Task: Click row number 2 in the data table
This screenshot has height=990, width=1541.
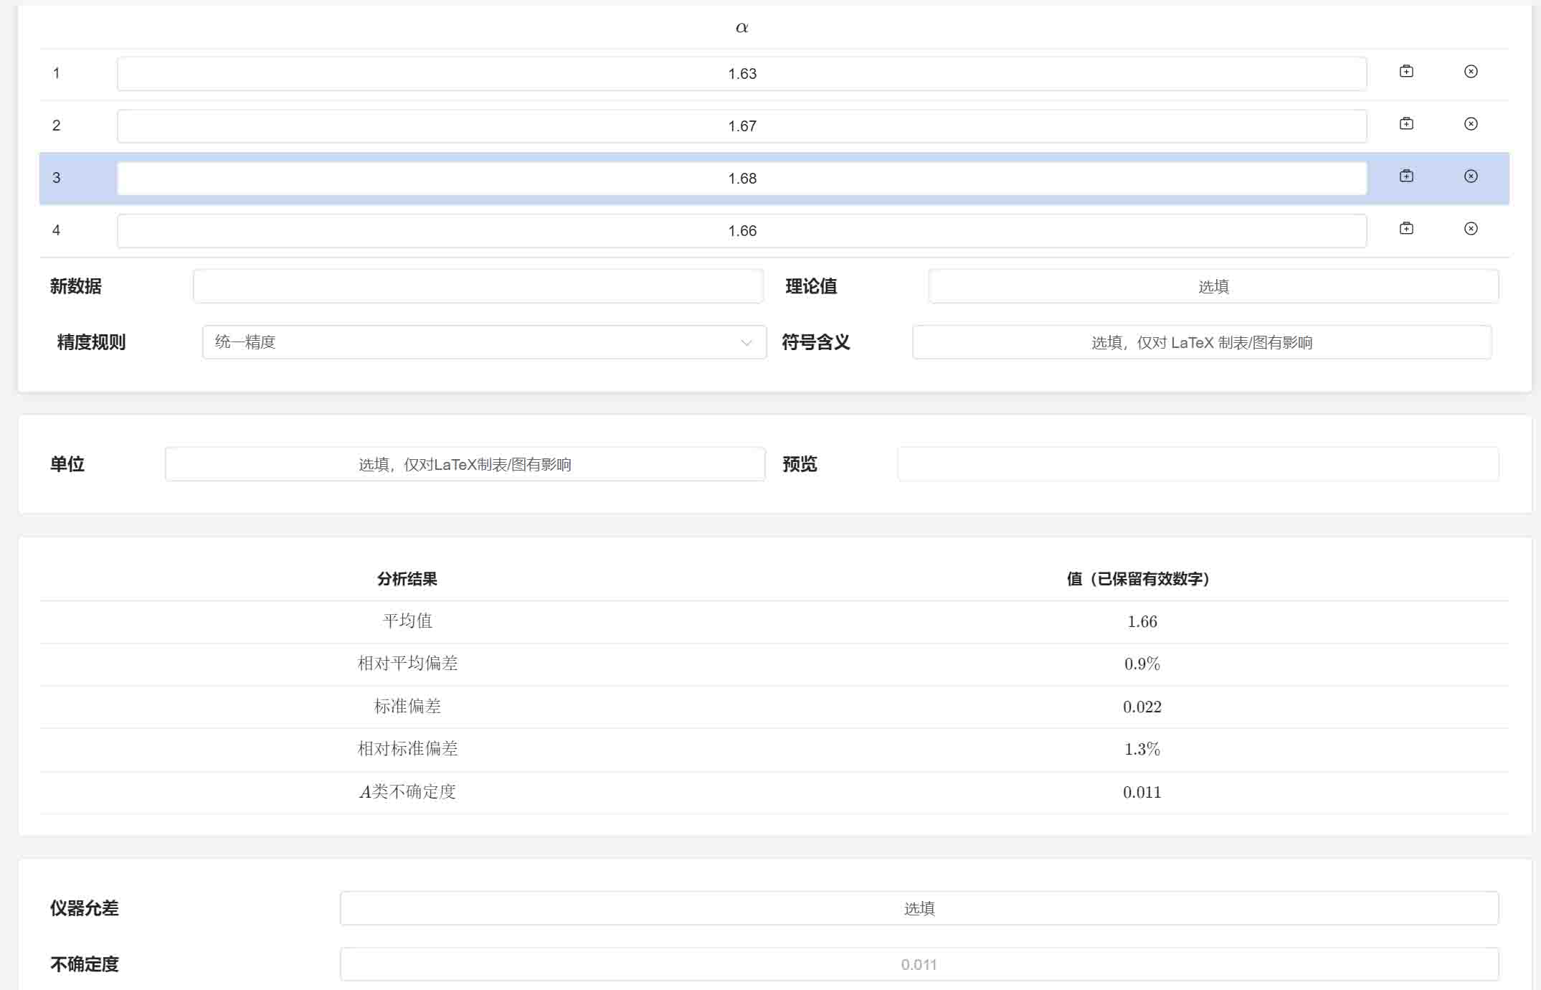Action: [57, 126]
